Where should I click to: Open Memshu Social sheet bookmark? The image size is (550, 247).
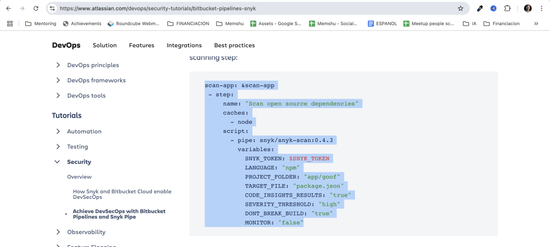pos(333,24)
